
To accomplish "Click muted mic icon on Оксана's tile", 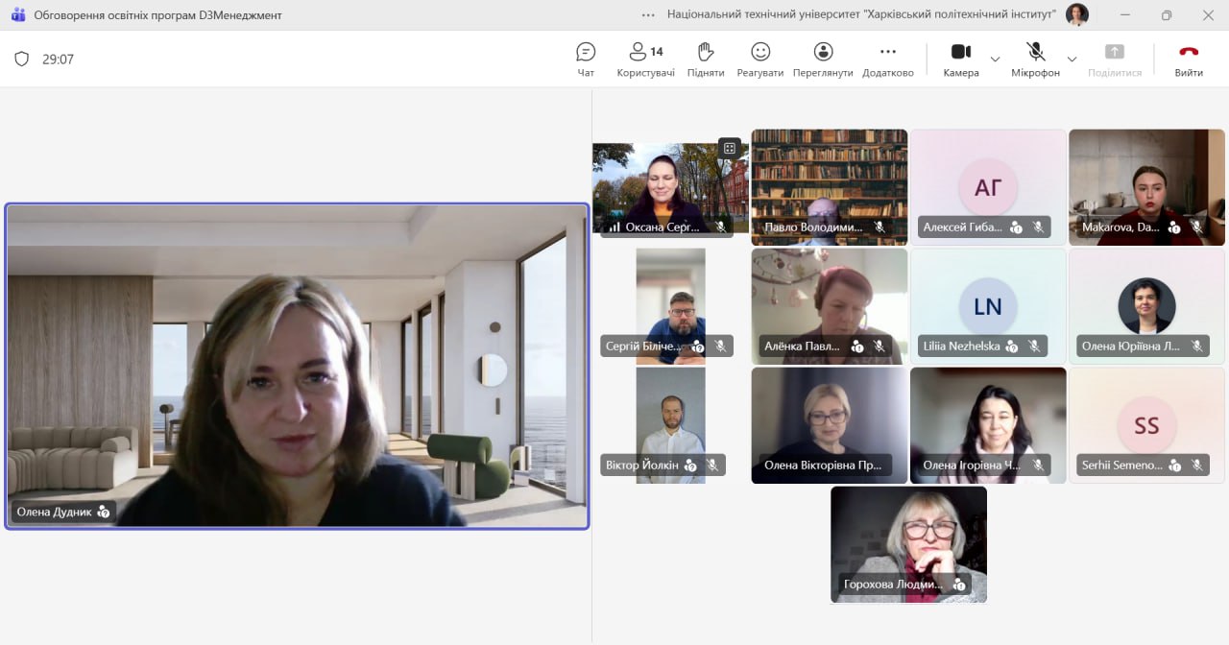I will pos(720,227).
